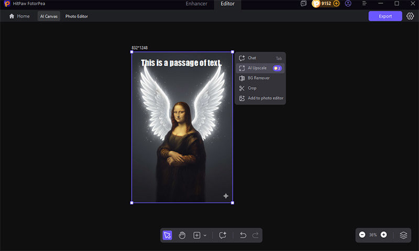Select BG Remover in the context menu

(x=258, y=78)
